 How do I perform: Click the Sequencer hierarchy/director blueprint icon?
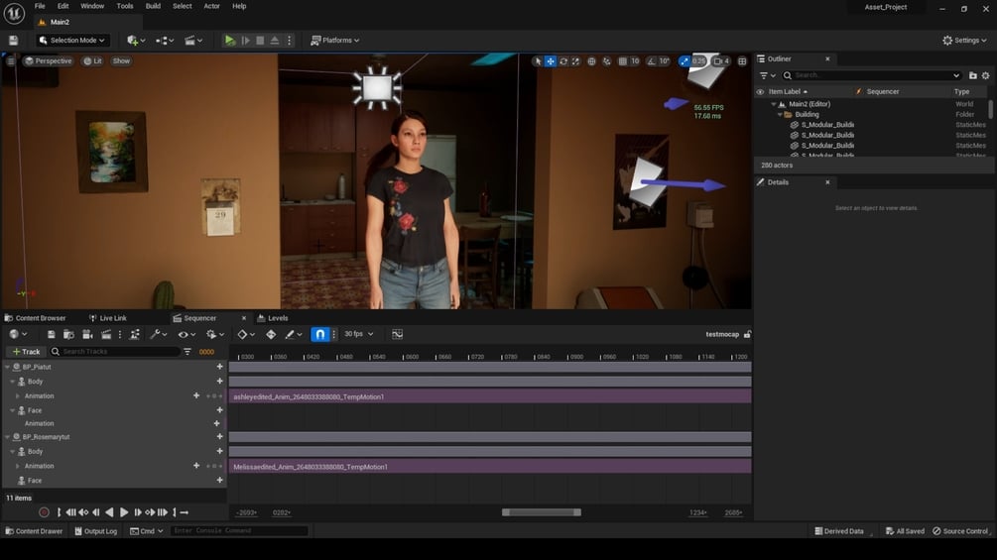(x=135, y=334)
